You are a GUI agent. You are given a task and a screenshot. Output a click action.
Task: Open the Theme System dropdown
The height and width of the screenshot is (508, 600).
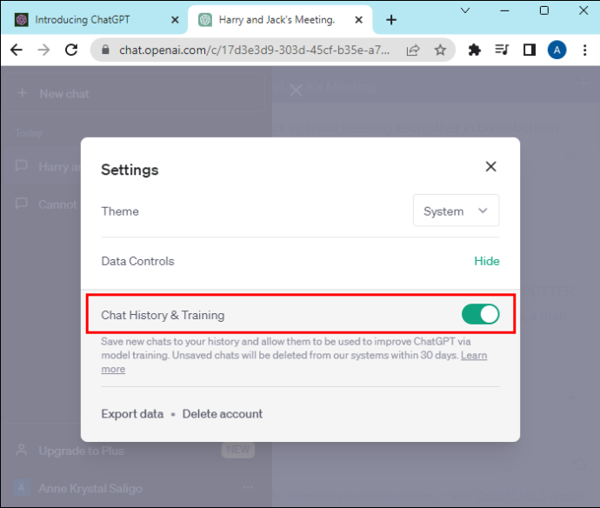click(456, 211)
